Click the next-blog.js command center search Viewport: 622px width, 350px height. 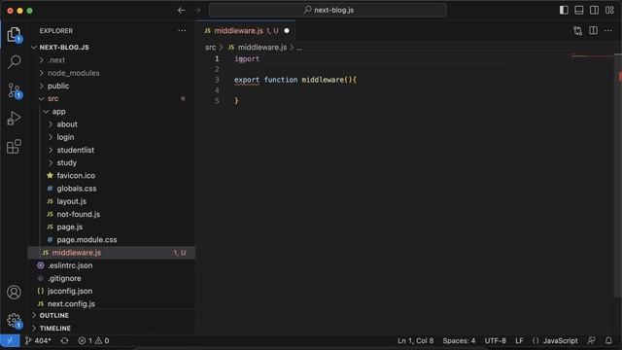pyautogui.click(x=328, y=11)
